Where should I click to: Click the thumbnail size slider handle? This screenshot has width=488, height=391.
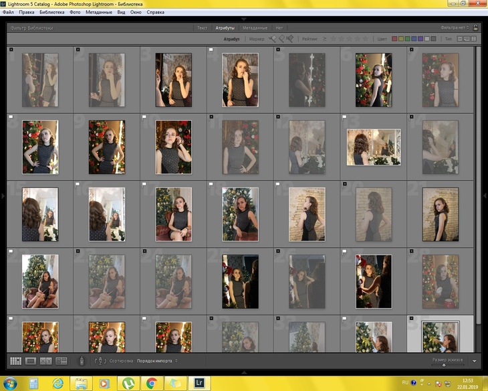(444, 365)
